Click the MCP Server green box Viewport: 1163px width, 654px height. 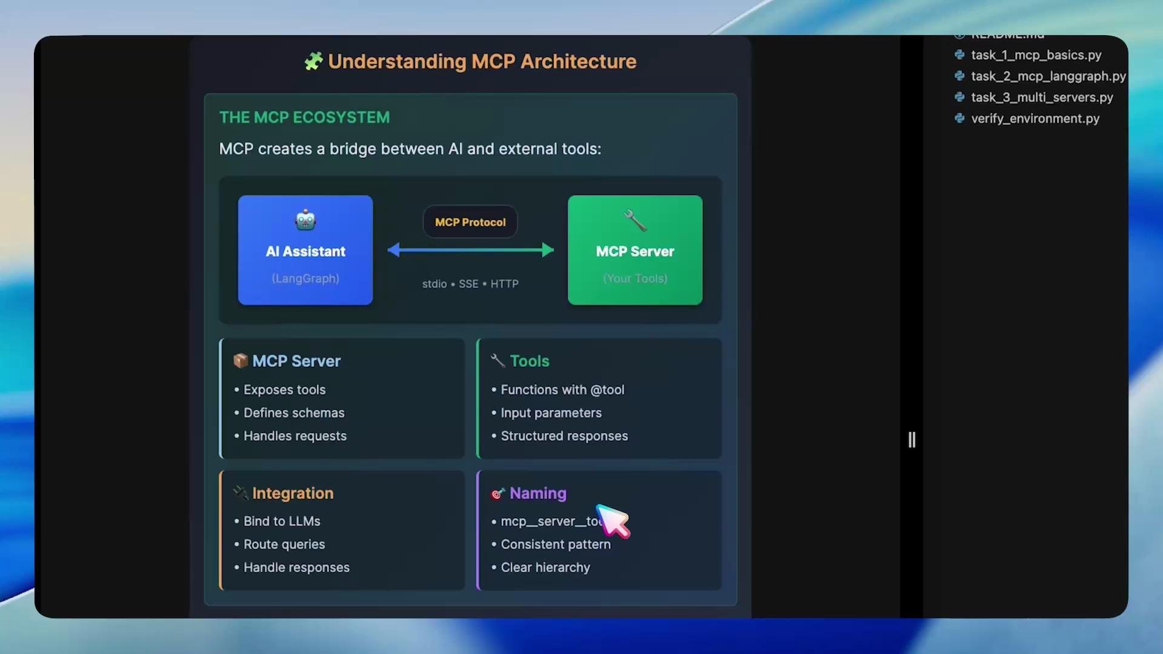click(x=635, y=249)
